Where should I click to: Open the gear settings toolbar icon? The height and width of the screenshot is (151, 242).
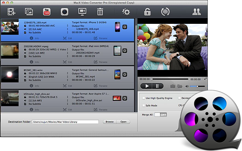126,12
